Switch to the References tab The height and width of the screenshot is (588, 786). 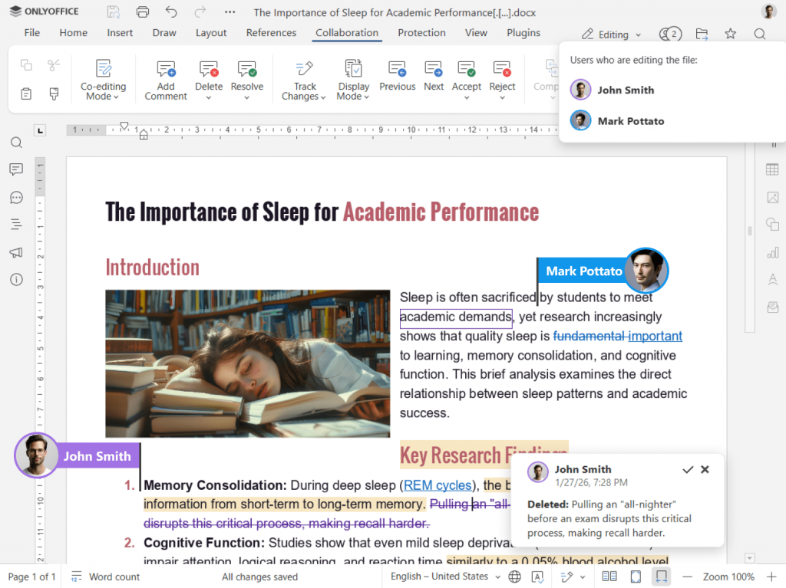[271, 33]
